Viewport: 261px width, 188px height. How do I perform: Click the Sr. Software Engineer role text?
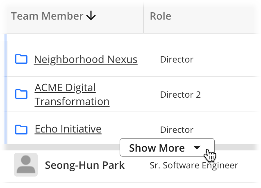point(193,166)
